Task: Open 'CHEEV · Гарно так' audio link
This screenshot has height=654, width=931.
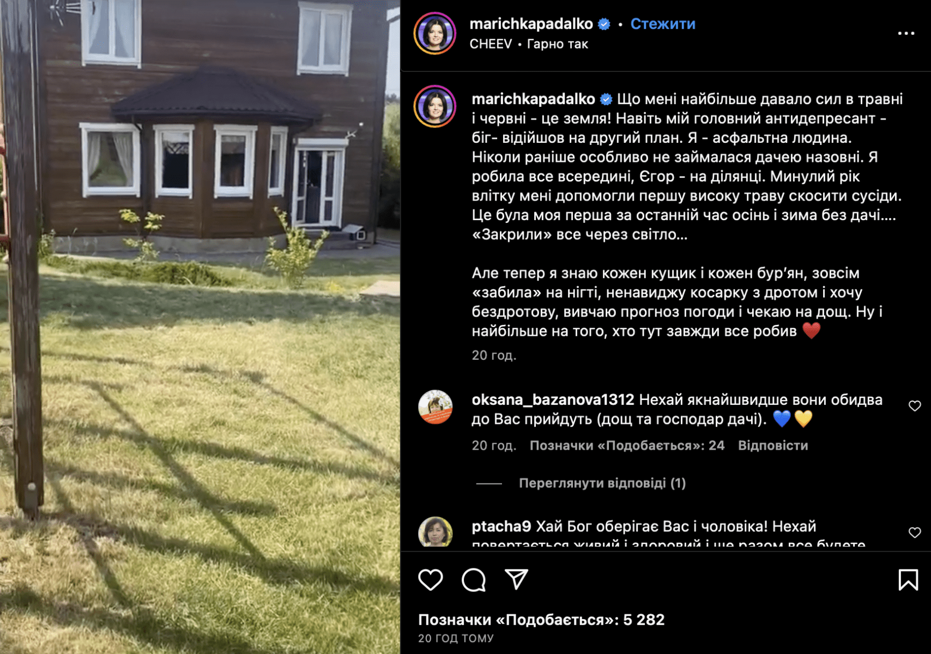Action: pos(529,44)
